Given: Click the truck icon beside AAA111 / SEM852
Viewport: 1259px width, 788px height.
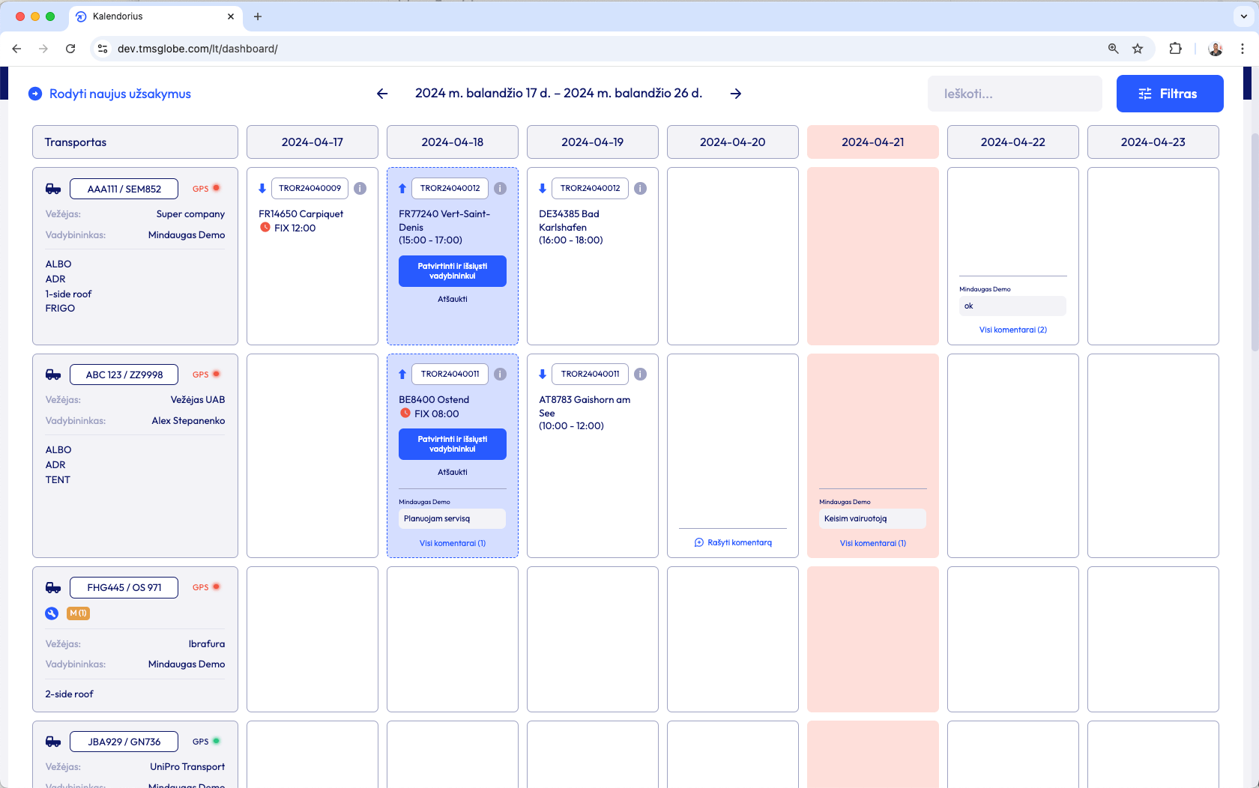Looking at the screenshot, I should click(53, 189).
